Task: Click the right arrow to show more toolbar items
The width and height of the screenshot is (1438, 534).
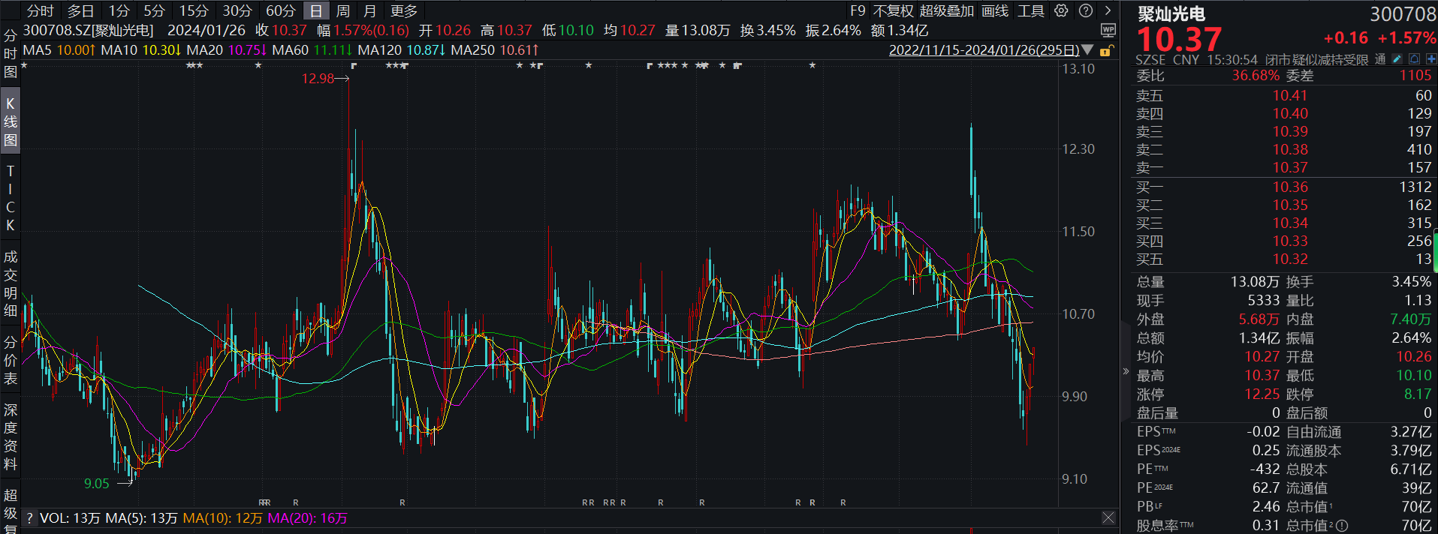Action: [1108, 10]
